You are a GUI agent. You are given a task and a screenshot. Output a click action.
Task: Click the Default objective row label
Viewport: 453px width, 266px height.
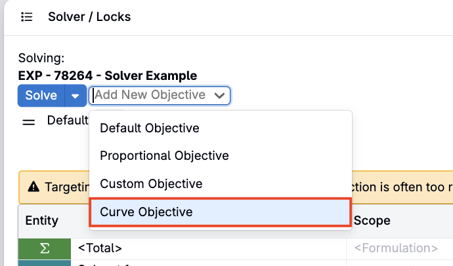68,120
